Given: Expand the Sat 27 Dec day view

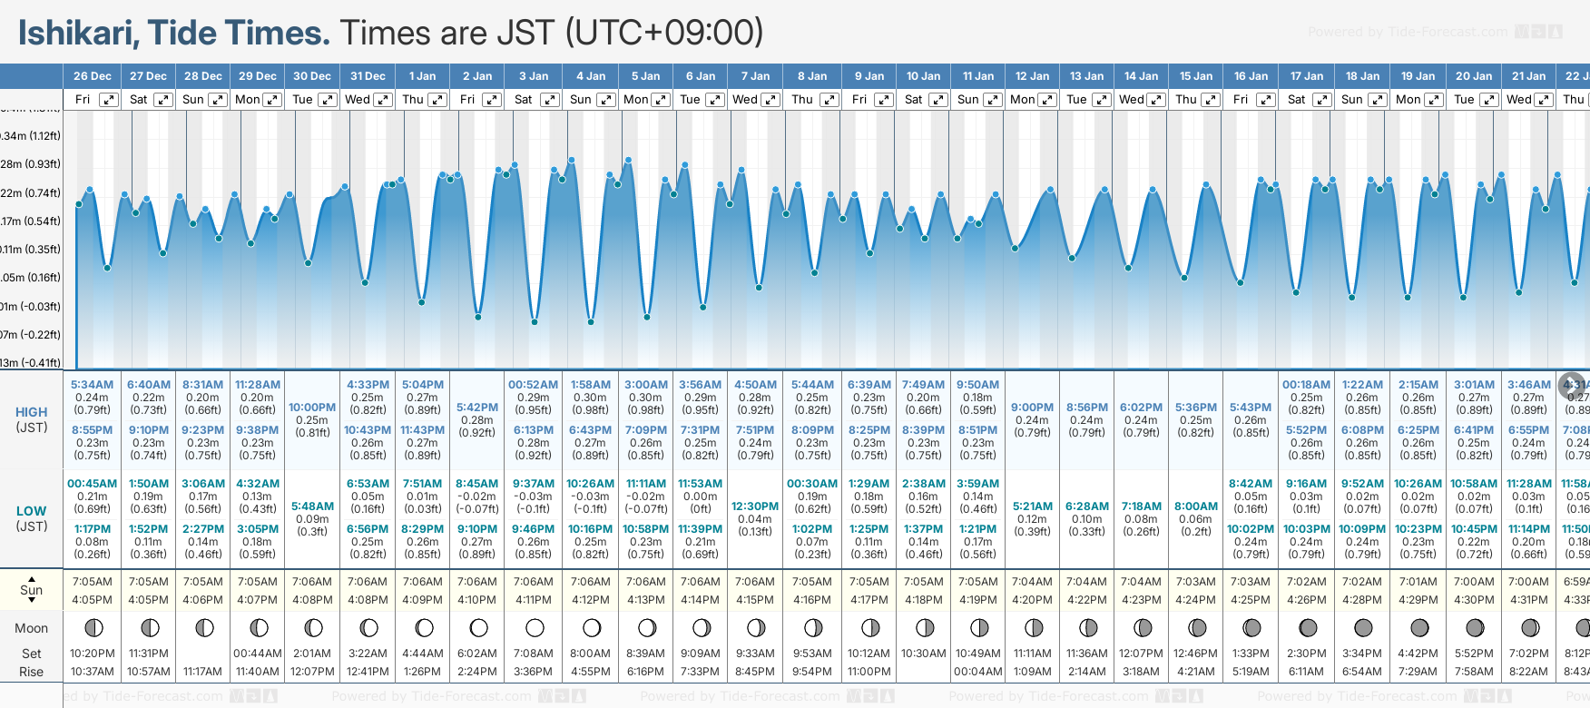Looking at the screenshot, I should click(163, 100).
